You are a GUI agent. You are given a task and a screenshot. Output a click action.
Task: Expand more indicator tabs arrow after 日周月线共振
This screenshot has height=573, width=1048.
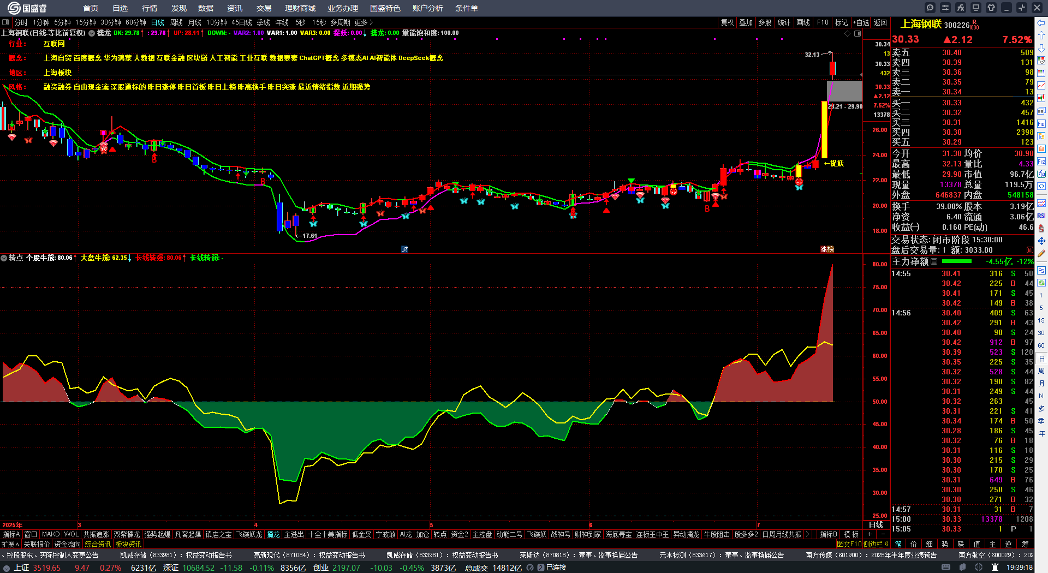tap(808, 534)
